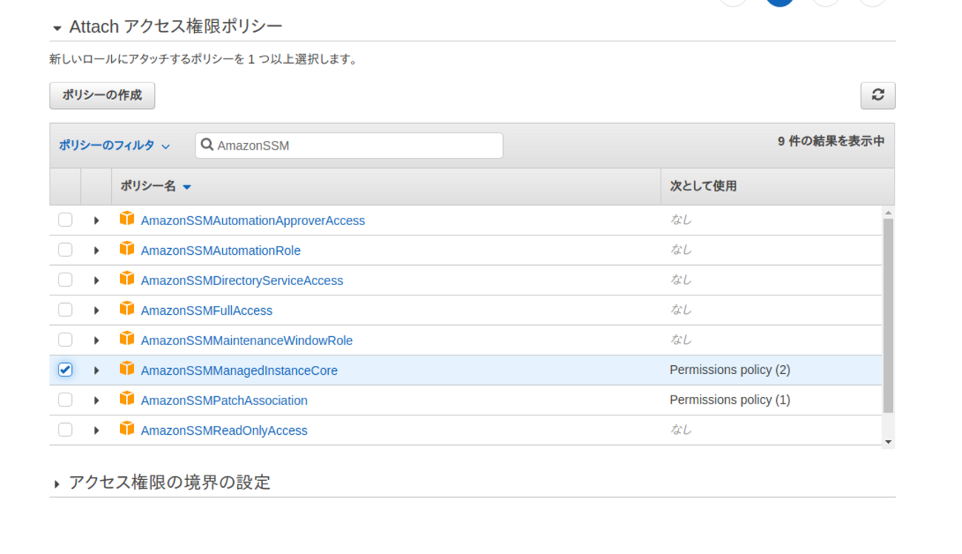Click the search magnifier icon in filter box
Viewport: 962px width, 554px height.
click(x=207, y=145)
